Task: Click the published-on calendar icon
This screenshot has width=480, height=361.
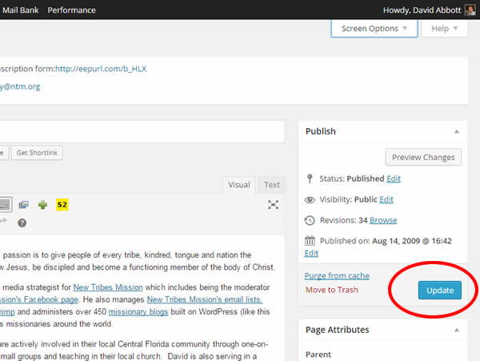Action: pyautogui.click(x=310, y=241)
